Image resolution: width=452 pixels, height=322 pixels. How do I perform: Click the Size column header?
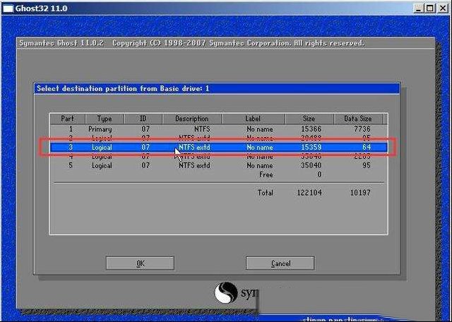[x=309, y=119]
